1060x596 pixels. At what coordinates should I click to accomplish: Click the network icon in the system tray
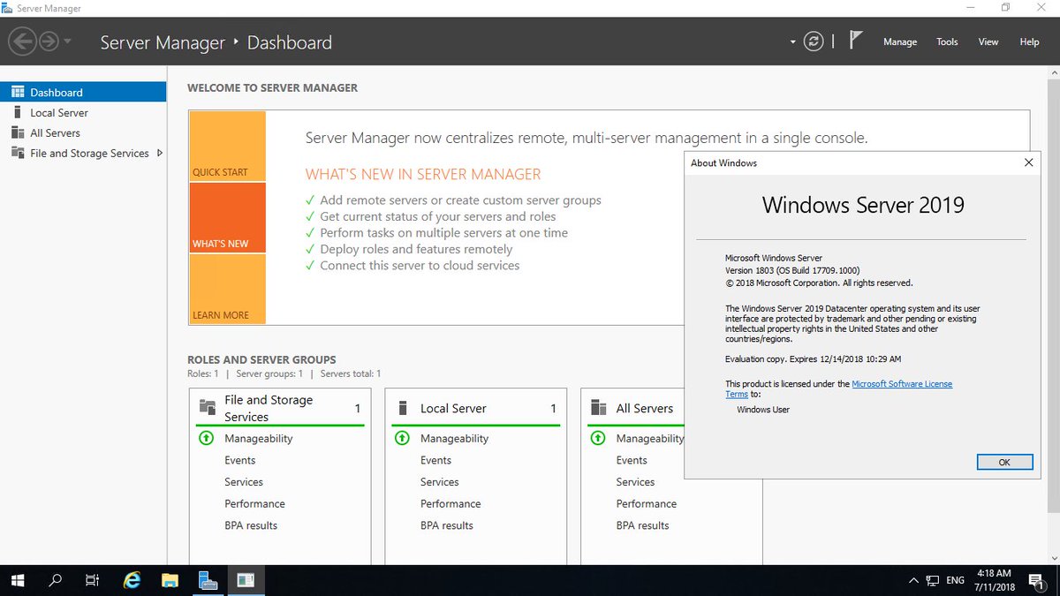click(x=932, y=581)
